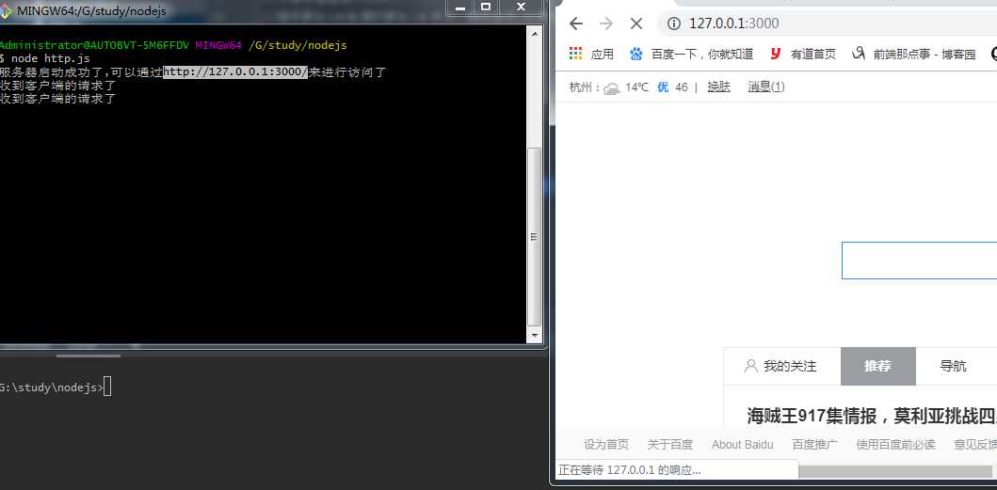Screen dimensions: 997x490
Task: Open the 有道首页 bookmark
Action: [803, 54]
